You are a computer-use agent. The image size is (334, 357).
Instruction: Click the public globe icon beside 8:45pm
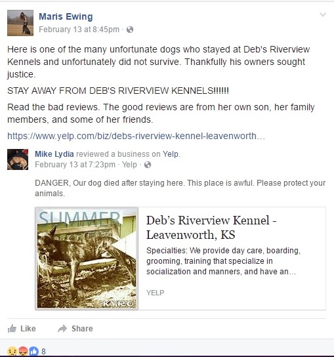130,30
